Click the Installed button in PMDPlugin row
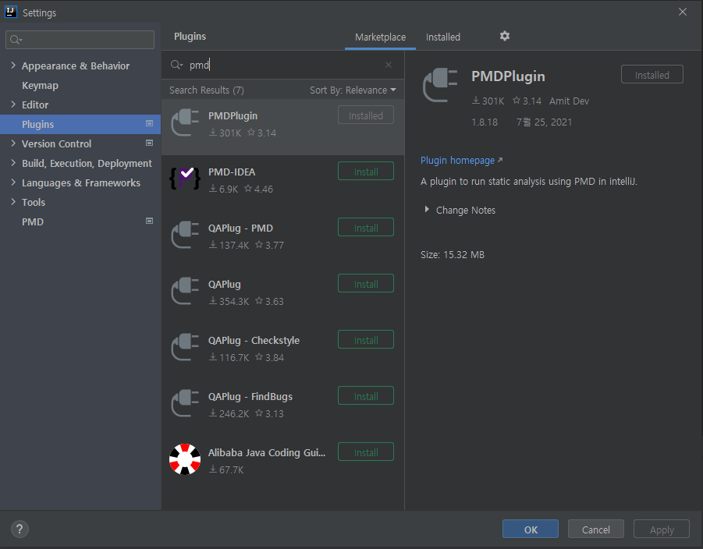The width and height of the screenshot is (703, 549). [x=366, y=115]
